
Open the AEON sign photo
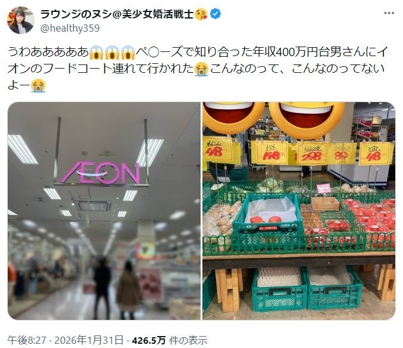pyautogui.click(x=104, y=211)
